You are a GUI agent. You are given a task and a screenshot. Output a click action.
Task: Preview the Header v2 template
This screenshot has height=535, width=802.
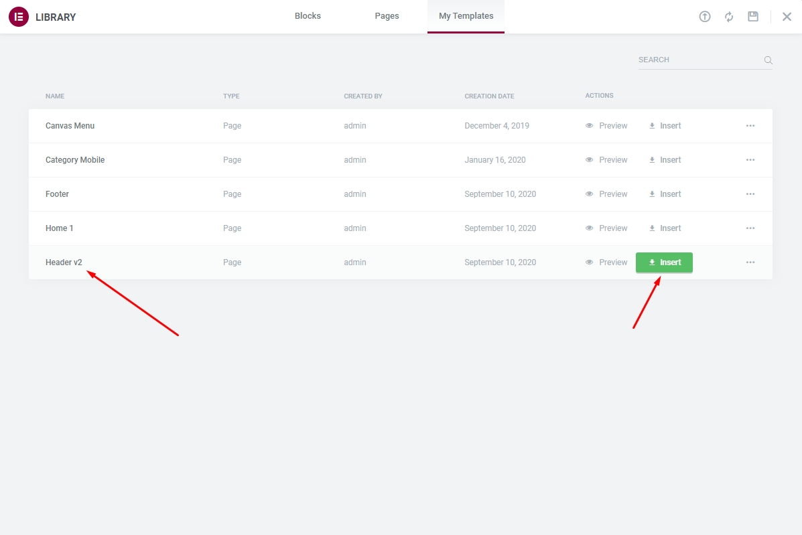pos(606,262)
